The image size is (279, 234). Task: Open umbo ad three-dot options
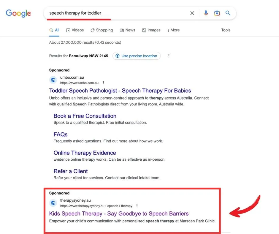[x=103, y=83]
